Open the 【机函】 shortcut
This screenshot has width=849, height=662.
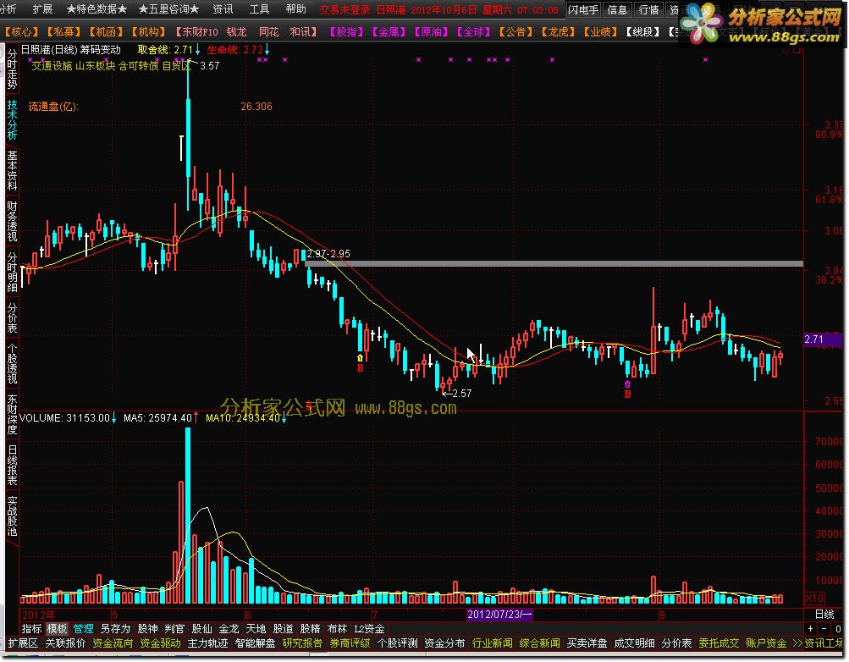click(106, 32)
